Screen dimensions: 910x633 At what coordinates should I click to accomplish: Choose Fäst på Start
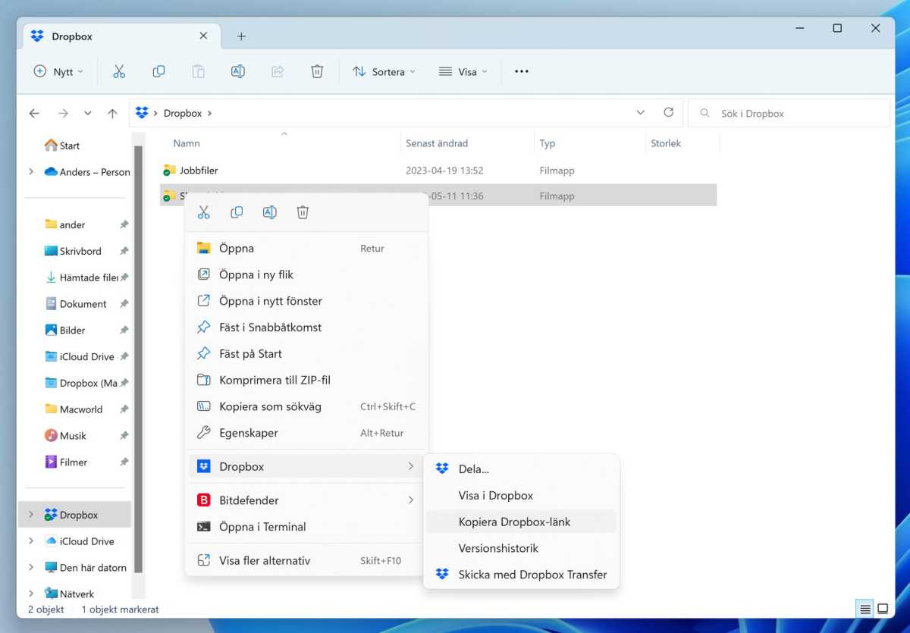tap(306, 353)
